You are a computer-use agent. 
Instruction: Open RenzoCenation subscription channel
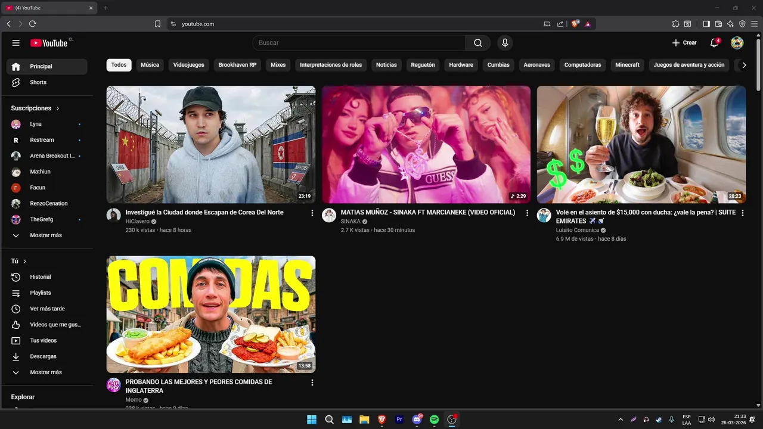pyautogui.click(x=46, y=204)
